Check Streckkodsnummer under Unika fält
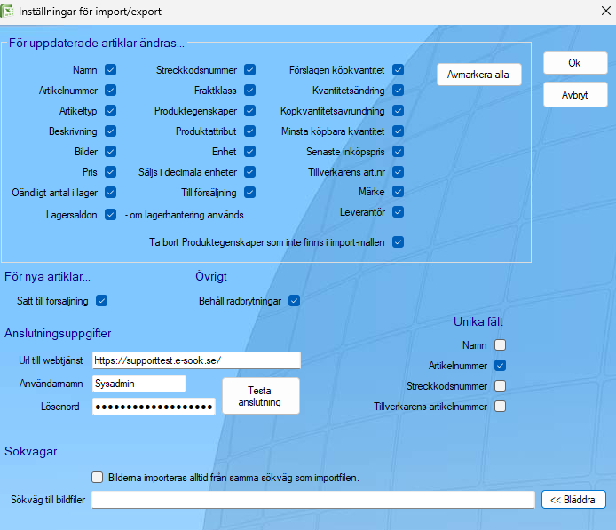616x530 pixels. click(500, 386)
